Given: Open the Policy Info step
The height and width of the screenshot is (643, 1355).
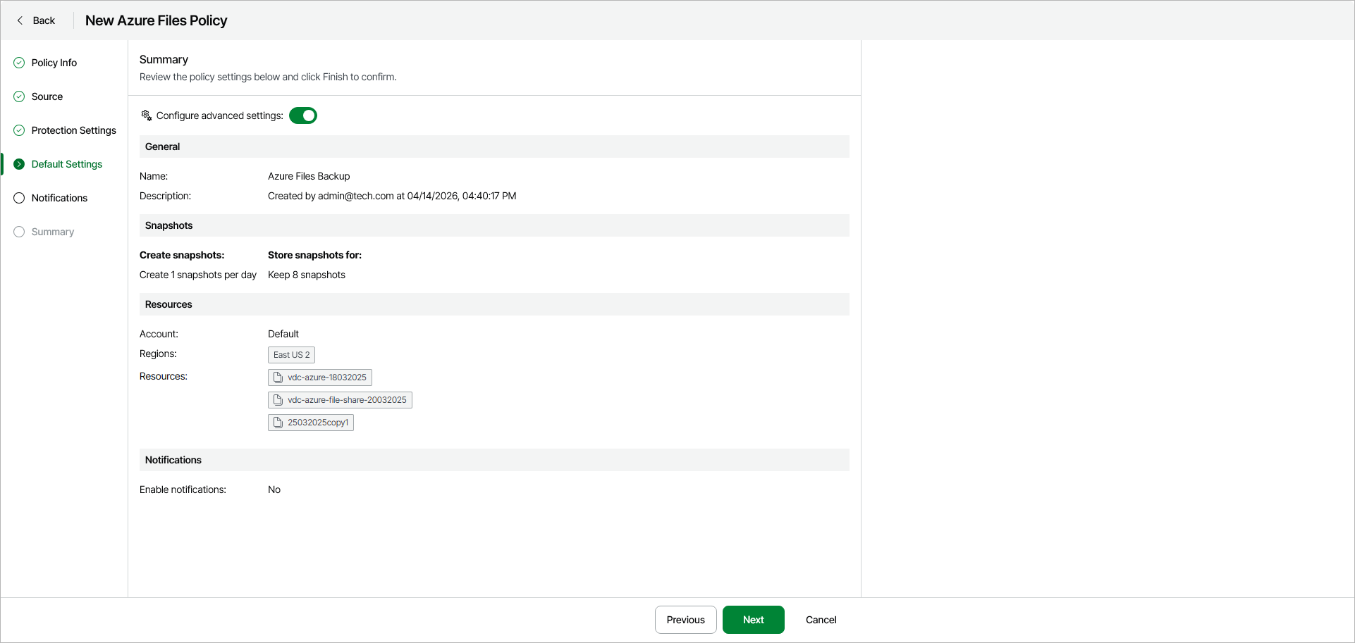Looking at the screenshot, I should click(54, 63).
